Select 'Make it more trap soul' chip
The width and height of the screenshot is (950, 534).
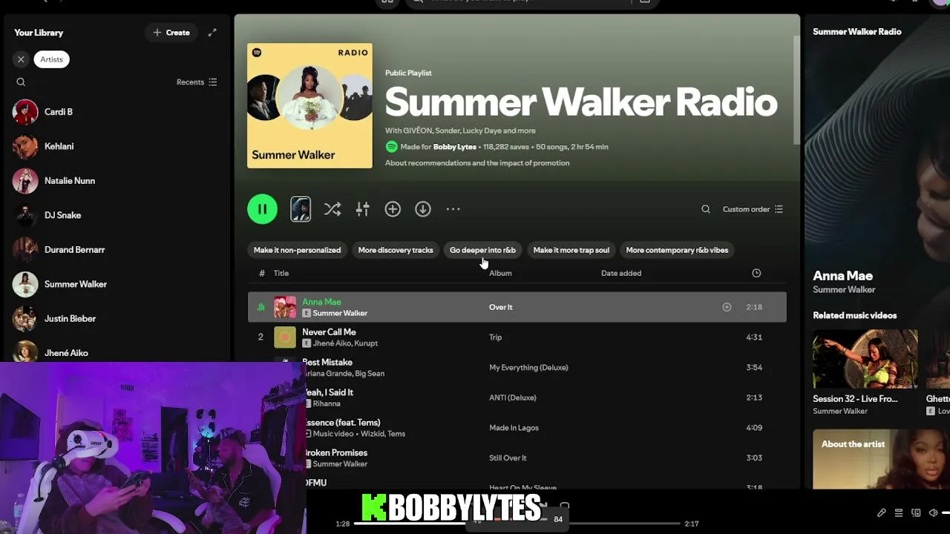[x=571, y=250]
